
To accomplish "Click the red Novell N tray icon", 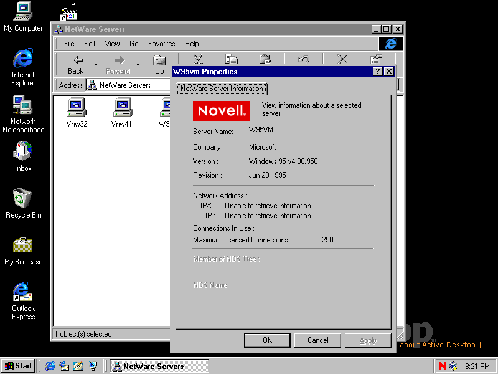I will click(x=442, y=366).
